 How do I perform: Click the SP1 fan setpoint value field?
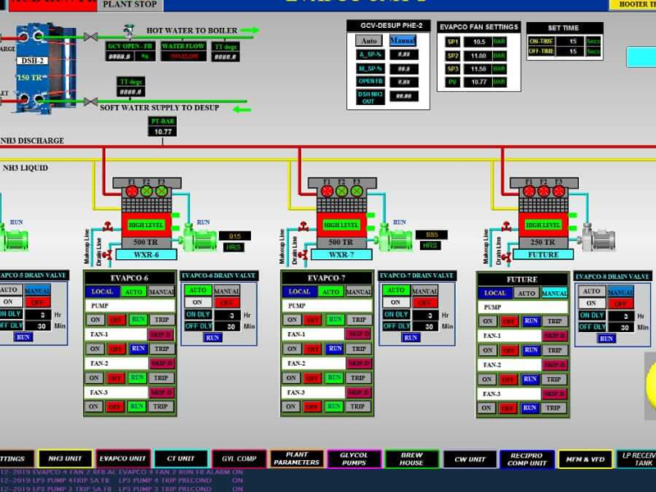[x=479, y=41]
